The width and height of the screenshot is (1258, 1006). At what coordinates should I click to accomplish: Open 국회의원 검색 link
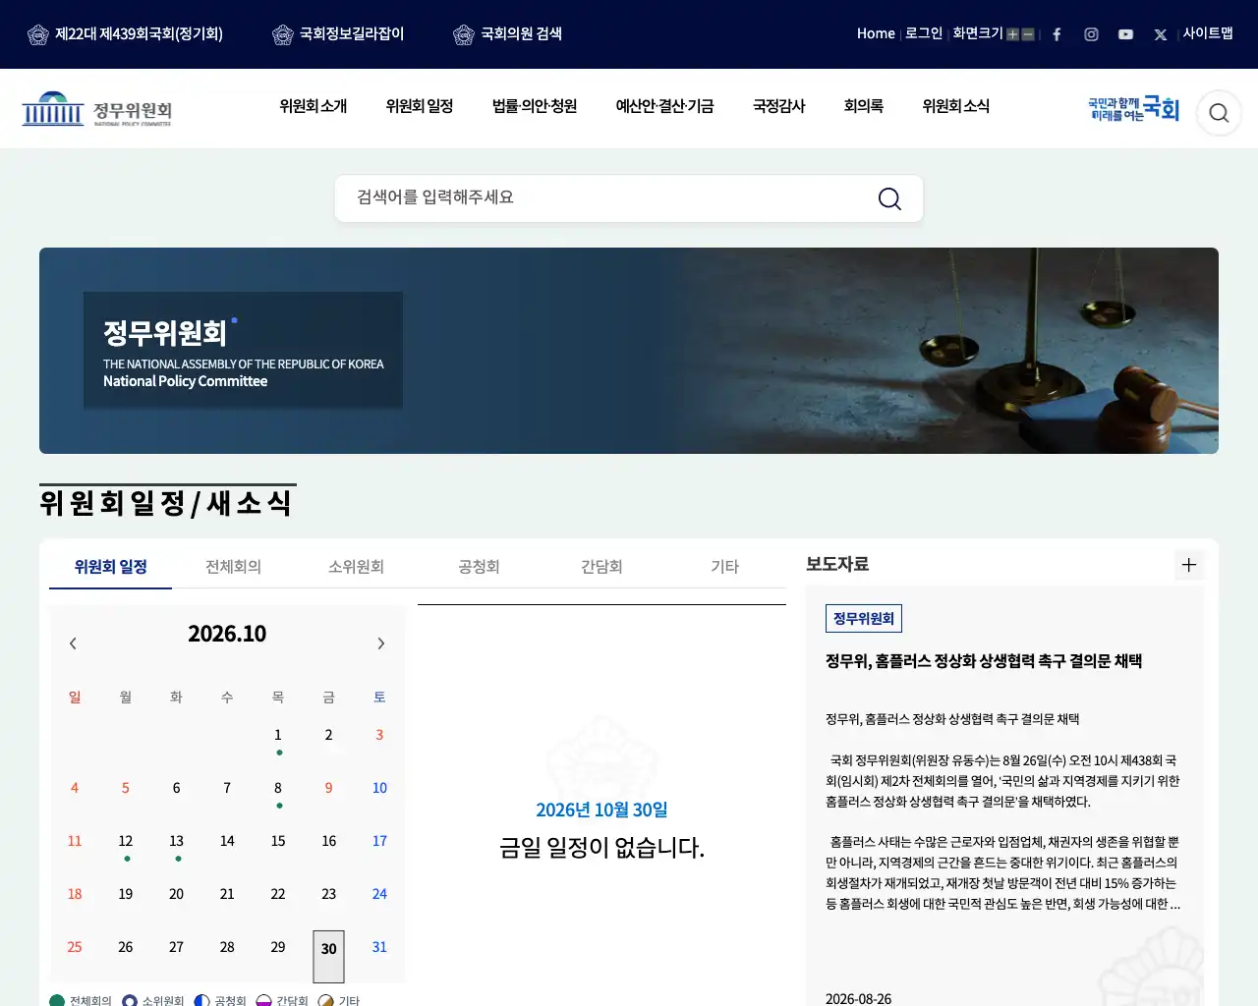point(508,34)
